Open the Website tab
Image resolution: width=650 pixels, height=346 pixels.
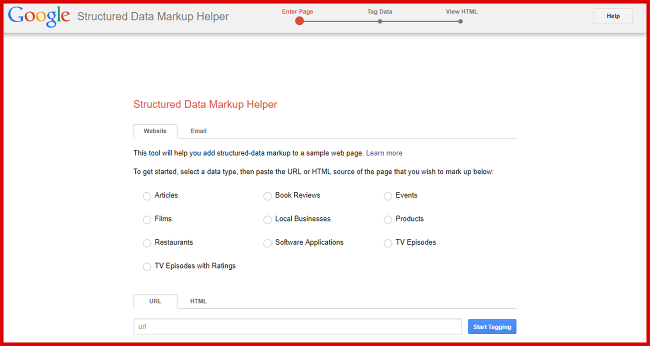click(155, 131)
